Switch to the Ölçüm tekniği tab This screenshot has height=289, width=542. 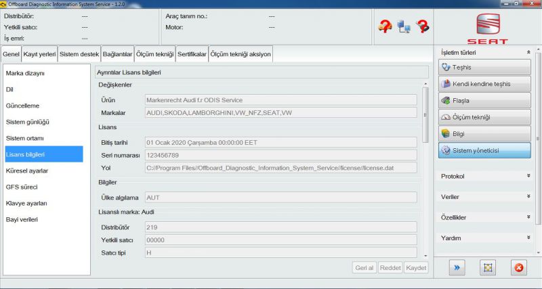(x=155, y=54)
